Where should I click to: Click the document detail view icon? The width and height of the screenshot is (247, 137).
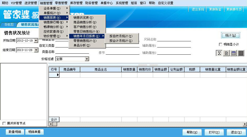[x=226, y=53]
